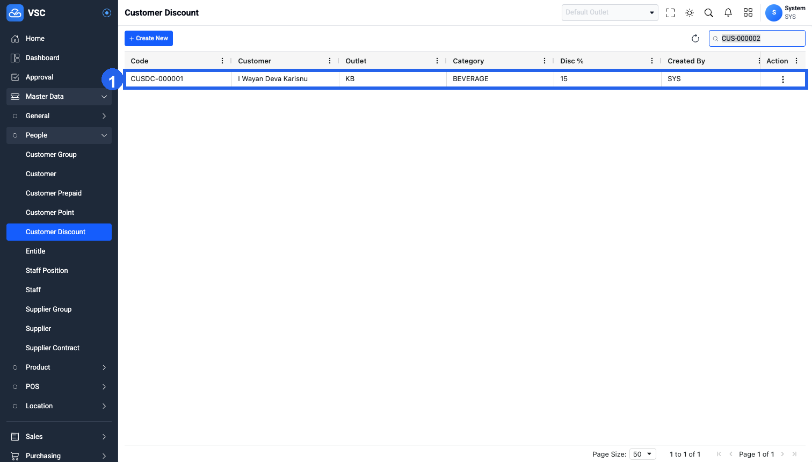Open the System user avatar menu
812x462 pixels.
pyautogui.click(x=774, y=13)
